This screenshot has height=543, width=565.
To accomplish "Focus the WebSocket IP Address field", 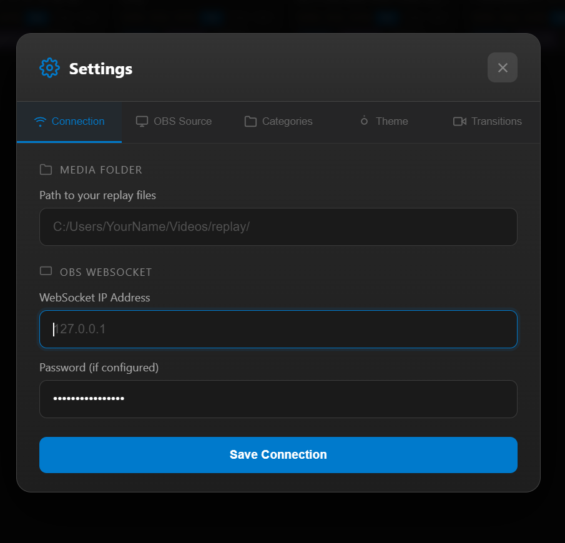I will [278, 329].
